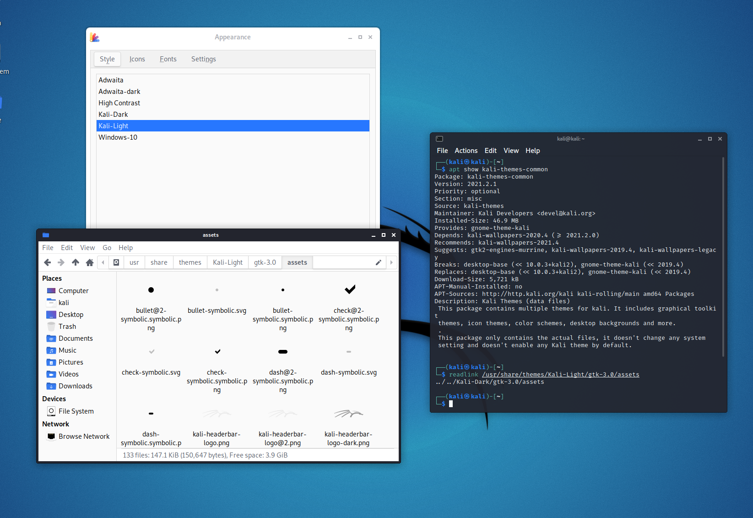Click the root filesystem path icon
Screen dimensions: 753x518
116,262
